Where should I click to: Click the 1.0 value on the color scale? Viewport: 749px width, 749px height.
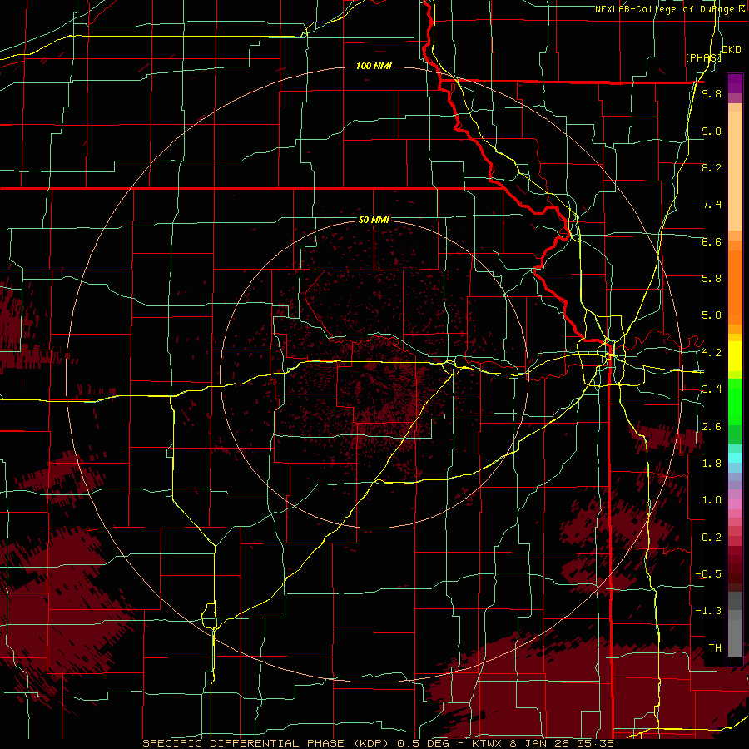[712, 500]
